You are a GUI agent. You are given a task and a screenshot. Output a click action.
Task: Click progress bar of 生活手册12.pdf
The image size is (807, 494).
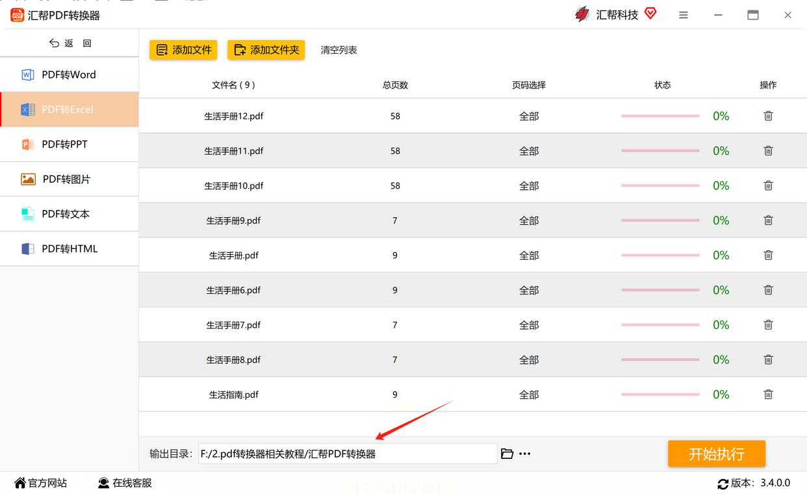click(660, 116)
